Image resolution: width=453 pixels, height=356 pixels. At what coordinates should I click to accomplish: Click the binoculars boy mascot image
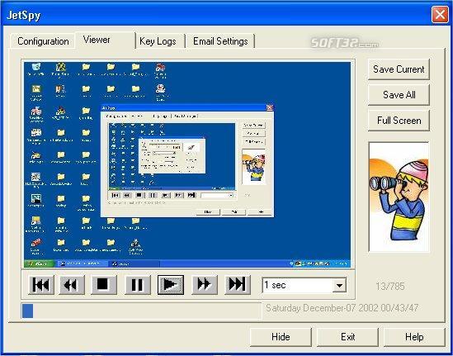tap(399, 197)
